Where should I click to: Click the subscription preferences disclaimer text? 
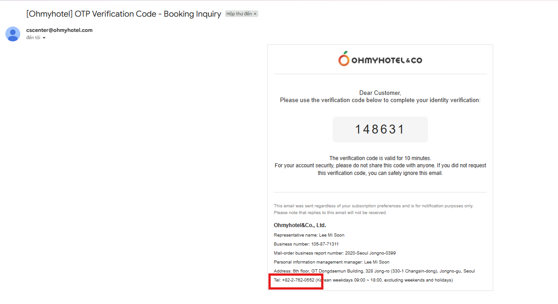[x=373, y=209]
